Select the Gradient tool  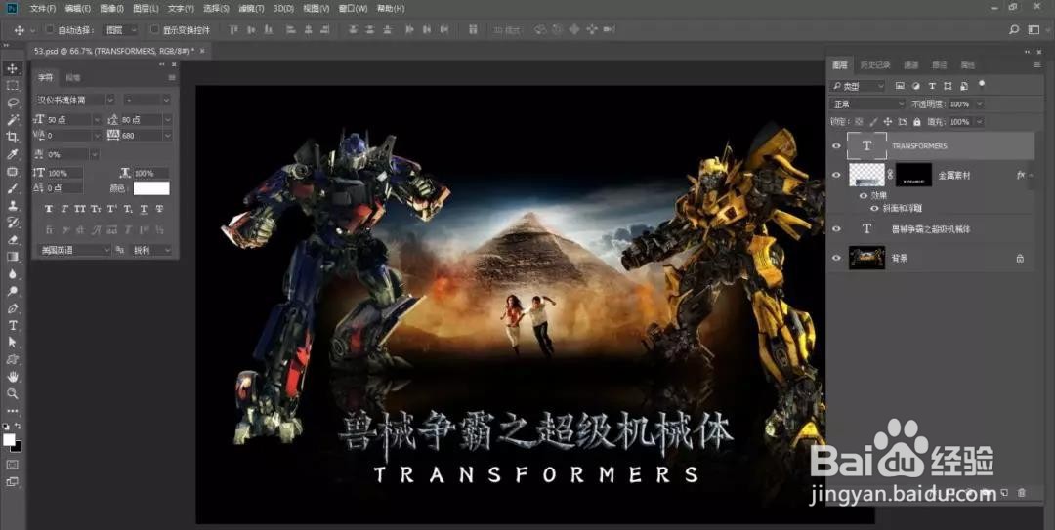12,257
